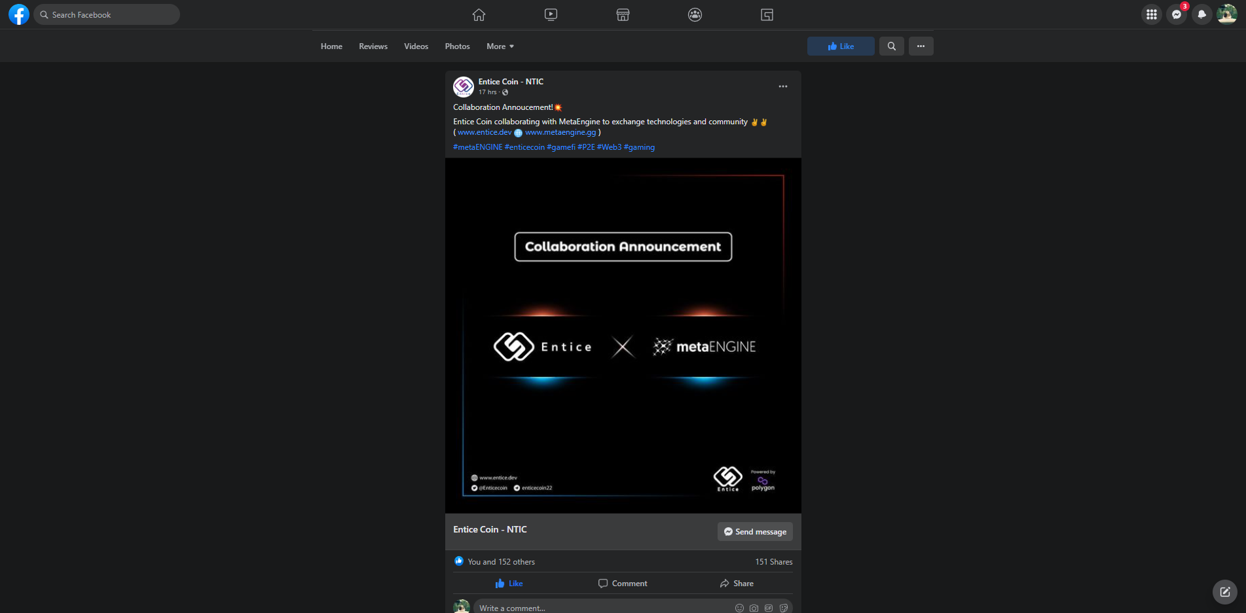Click the 17 hrs timestamp
1246x613 pixels.
488,92
